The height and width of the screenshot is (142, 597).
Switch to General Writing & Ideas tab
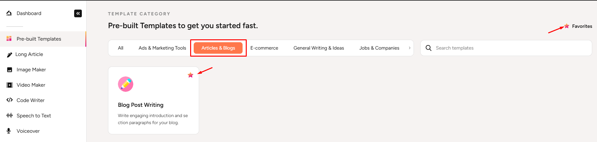pyautogui.click(x=319, y=48)
